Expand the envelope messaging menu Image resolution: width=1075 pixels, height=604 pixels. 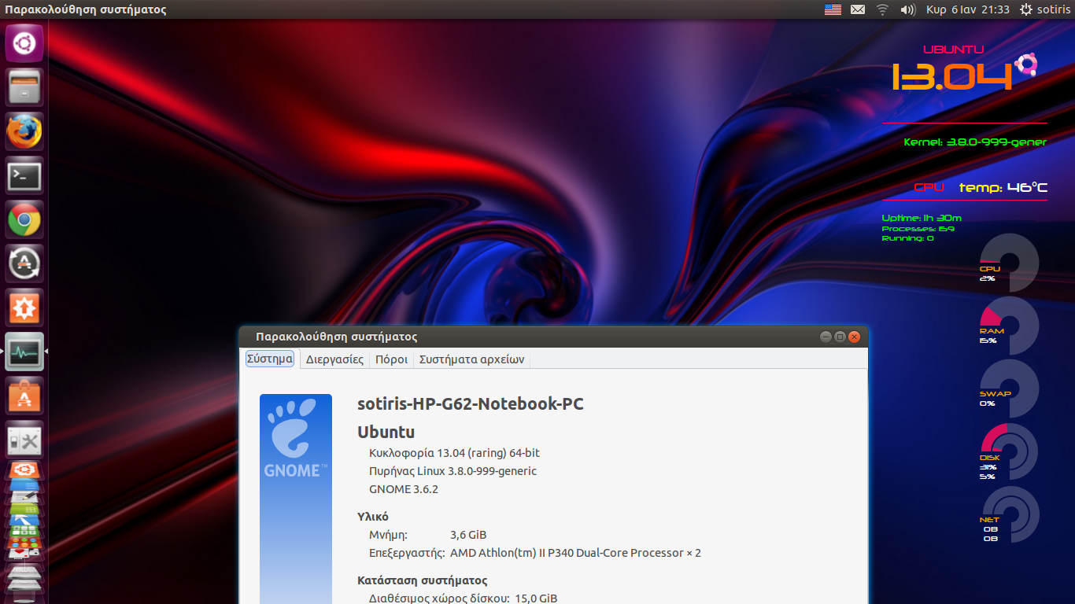point(858,9)
